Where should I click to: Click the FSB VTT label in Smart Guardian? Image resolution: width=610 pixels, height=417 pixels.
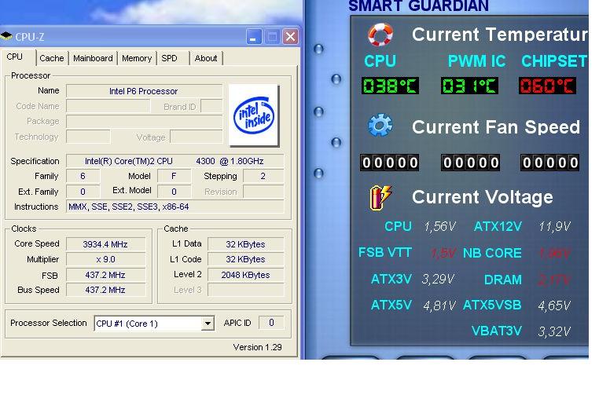pyautogui.click(x=384, y=253)
